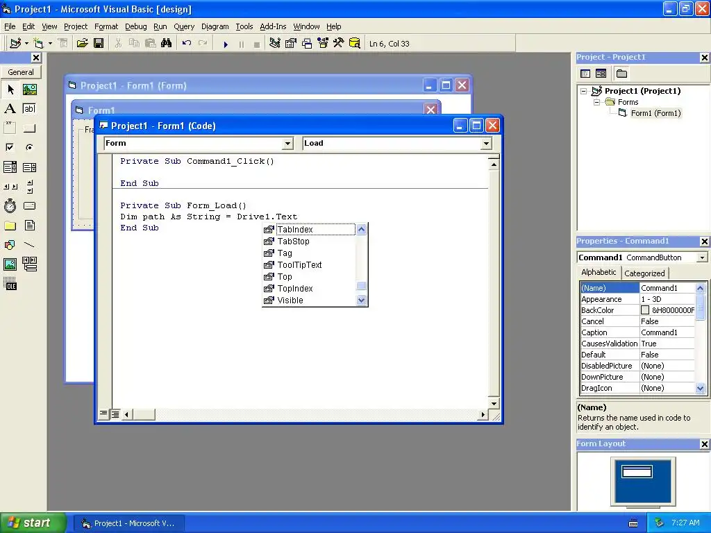
Task: Open Object Browser toolbar icon
Action: tap(323, 44)
